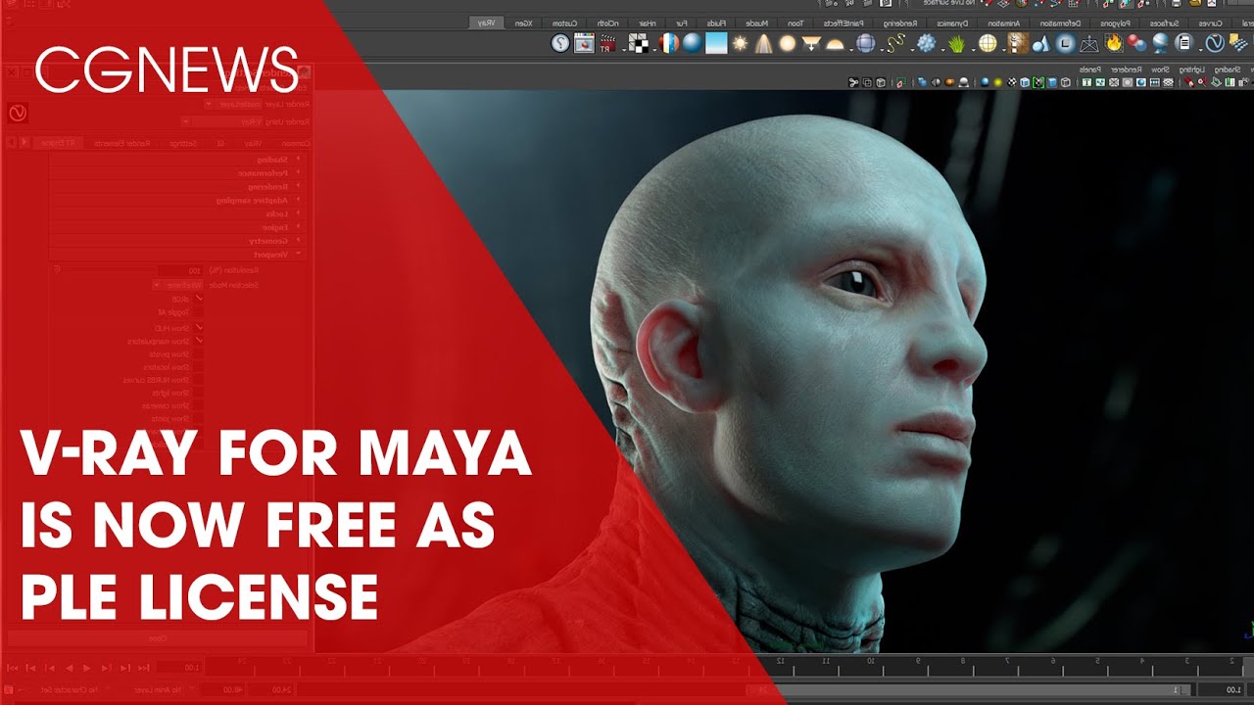Click the question mark help shelf icon

tap(559, 43)
